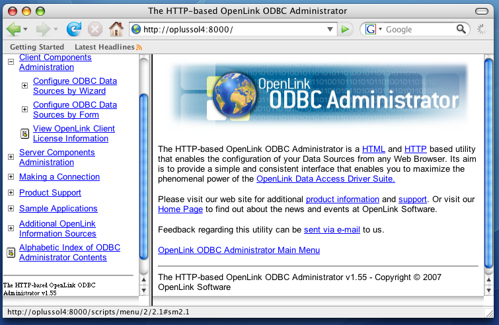Open the Home Page link
499x325 pixels.
pyautogui.click(x=180, y=209)
